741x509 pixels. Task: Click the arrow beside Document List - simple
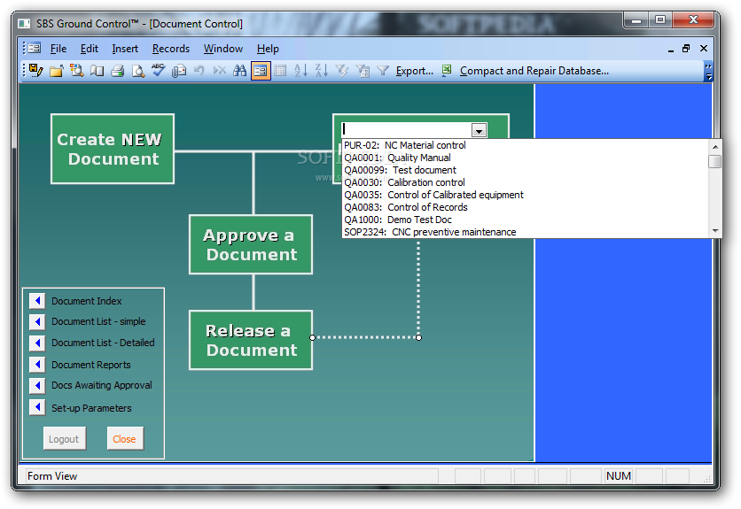tap(37, 321)
